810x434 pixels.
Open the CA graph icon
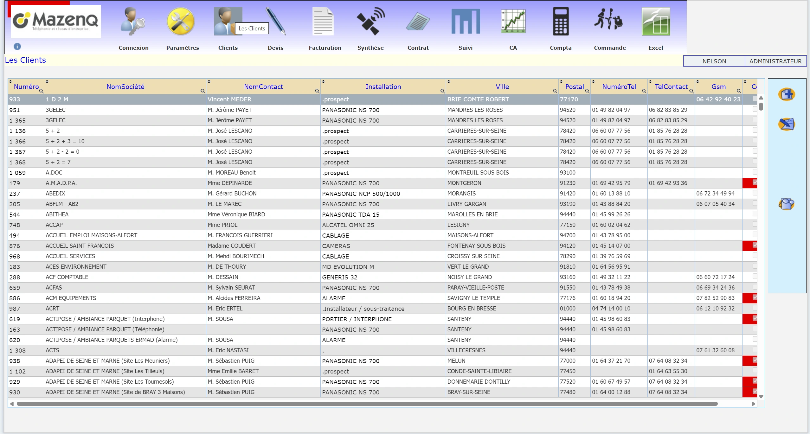(513, 21)
